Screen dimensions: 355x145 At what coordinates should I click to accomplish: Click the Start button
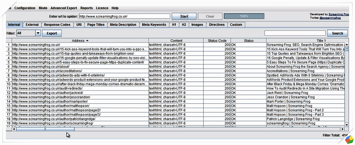pyautogui.click(x=184, y=17)
